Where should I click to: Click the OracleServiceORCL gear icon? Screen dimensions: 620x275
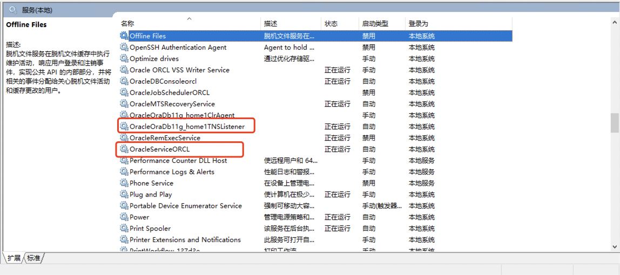[124, 149]
